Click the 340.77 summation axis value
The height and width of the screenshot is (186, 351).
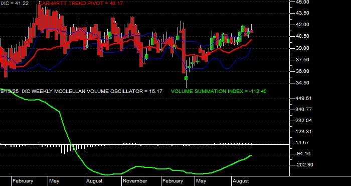[304, 110]
